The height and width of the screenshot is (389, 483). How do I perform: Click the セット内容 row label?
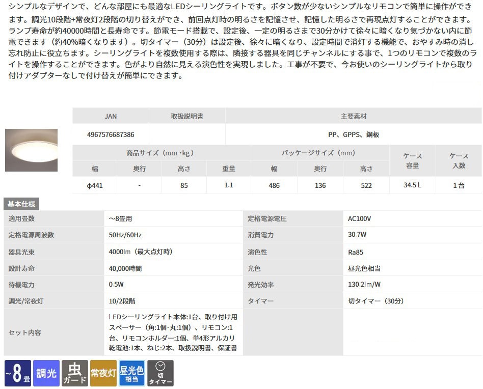[x=25, y=332]
